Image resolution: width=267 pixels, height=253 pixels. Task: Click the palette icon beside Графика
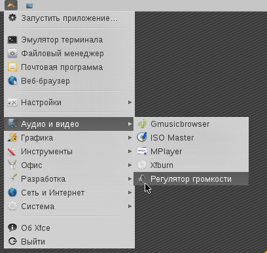(12, 137)
